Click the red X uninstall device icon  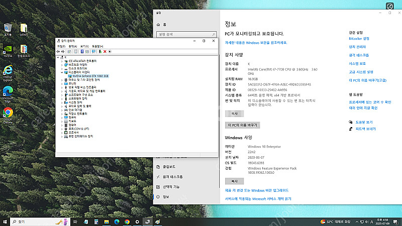105,52
